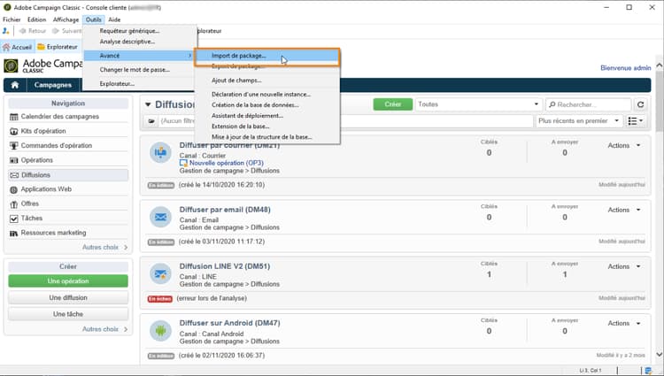Image resolution: width=664 pixels, height=376 pixels.
Task: Click the Une opération button
Action: pyautogui.click(x=68, y=281)
